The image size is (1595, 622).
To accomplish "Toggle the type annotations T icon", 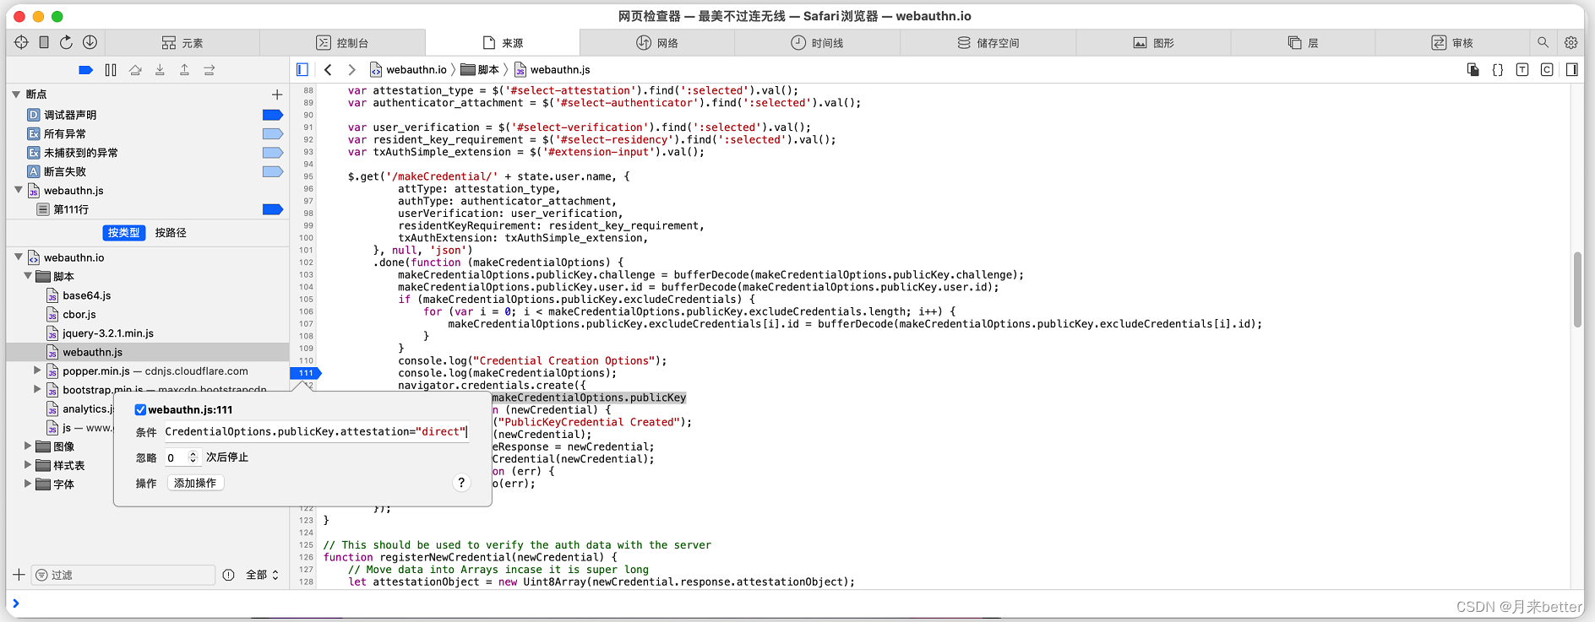I will [x=1522, y=70].
